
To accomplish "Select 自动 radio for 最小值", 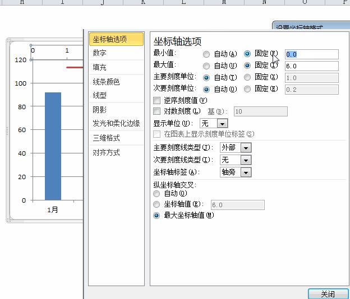I will point(206,54).
